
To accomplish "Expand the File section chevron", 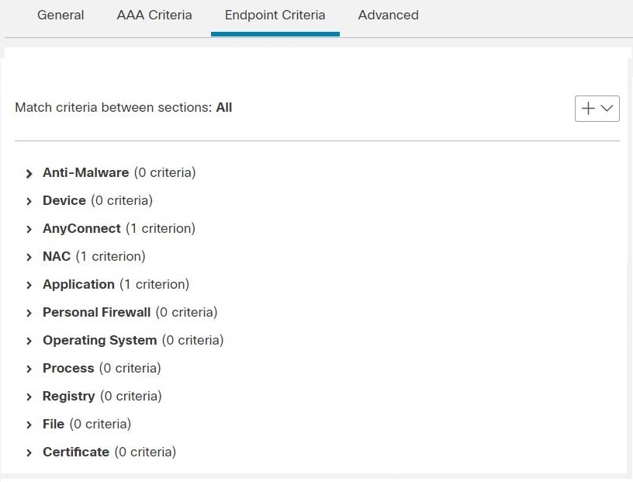I will [x=29, y=425].
